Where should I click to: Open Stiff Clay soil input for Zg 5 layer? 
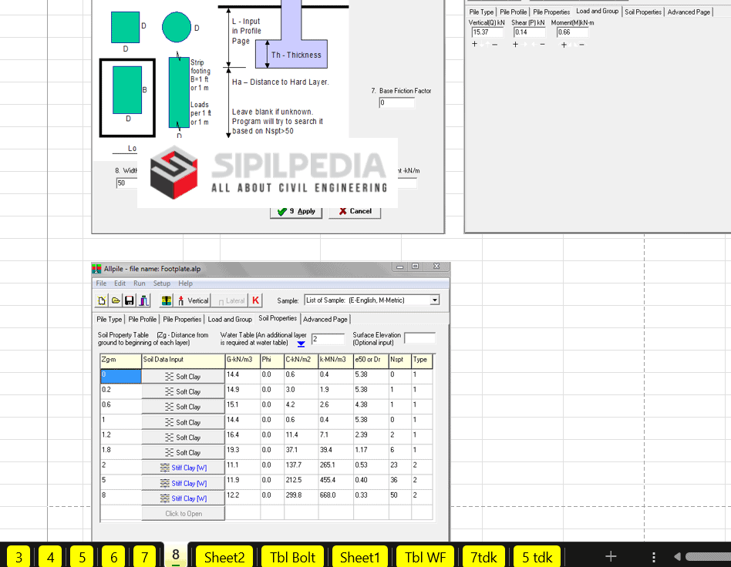point(183,483)
